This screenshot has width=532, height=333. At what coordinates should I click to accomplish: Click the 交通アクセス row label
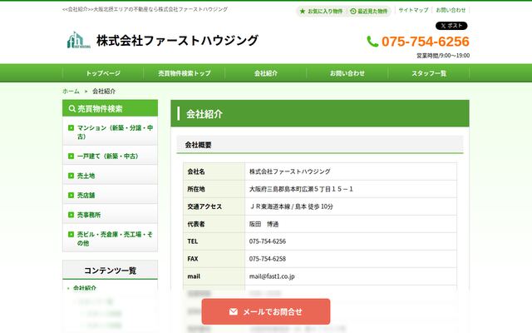[204, 206]
